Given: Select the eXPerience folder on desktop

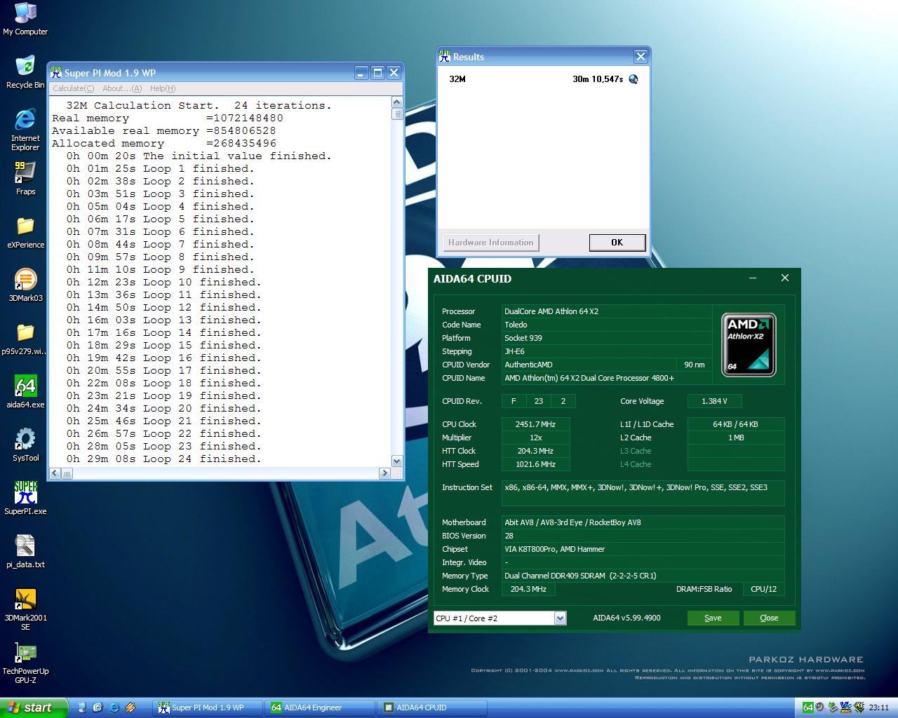Looking at the screenshot, I should (25, 227).
